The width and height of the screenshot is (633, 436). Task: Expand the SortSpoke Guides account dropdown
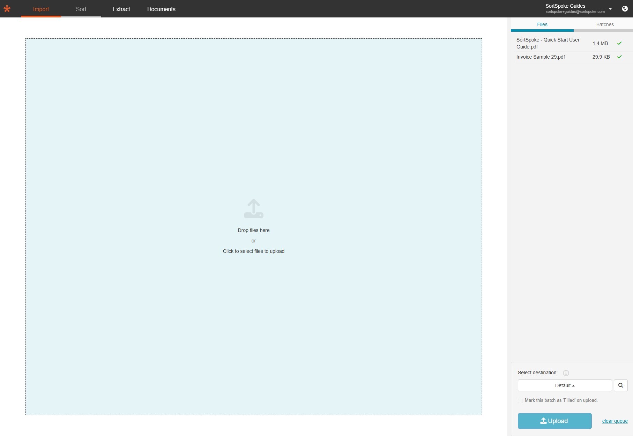coord(610,9)
